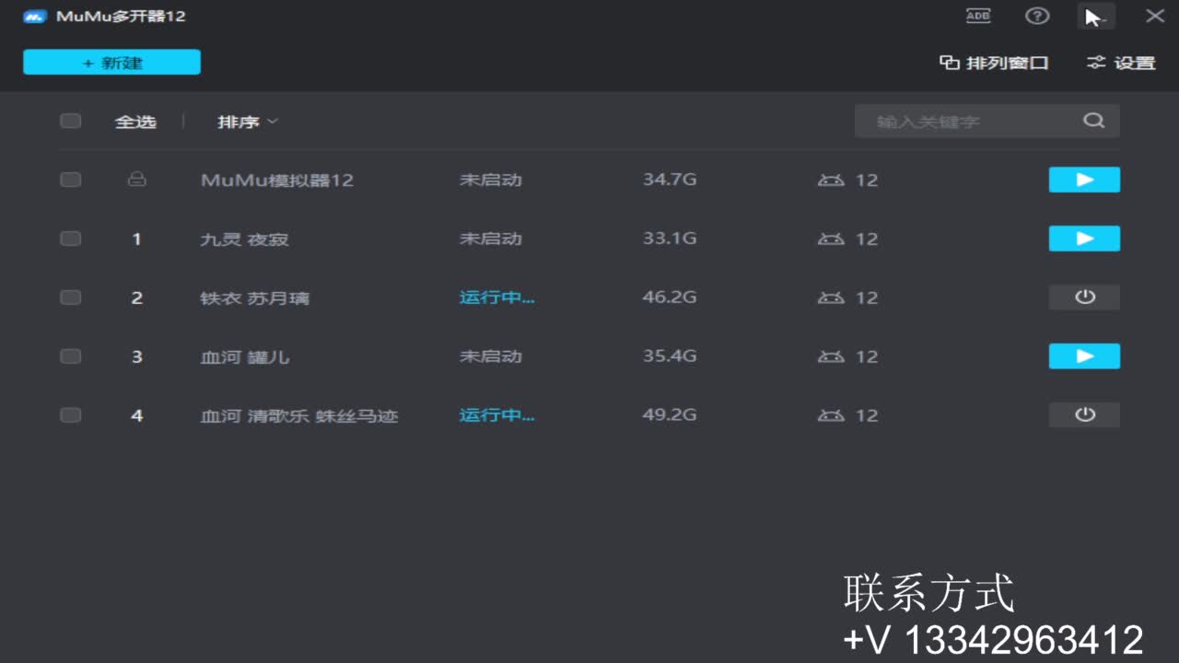Check the checkbox for 血河 罐儿
The width and height of the screenshot is (1179, 663).
coord(70,356)
